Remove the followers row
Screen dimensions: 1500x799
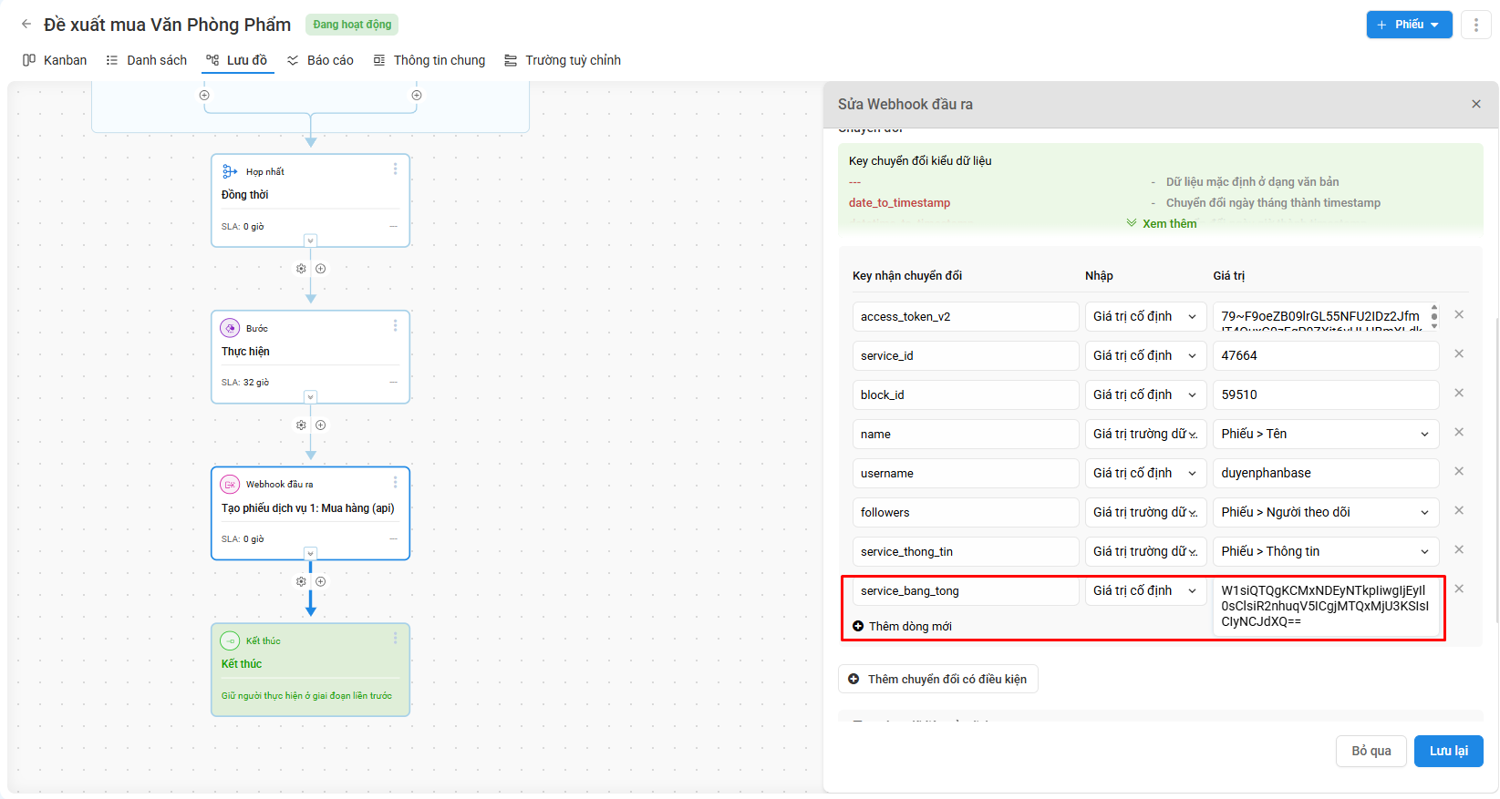pos(1459,510)
